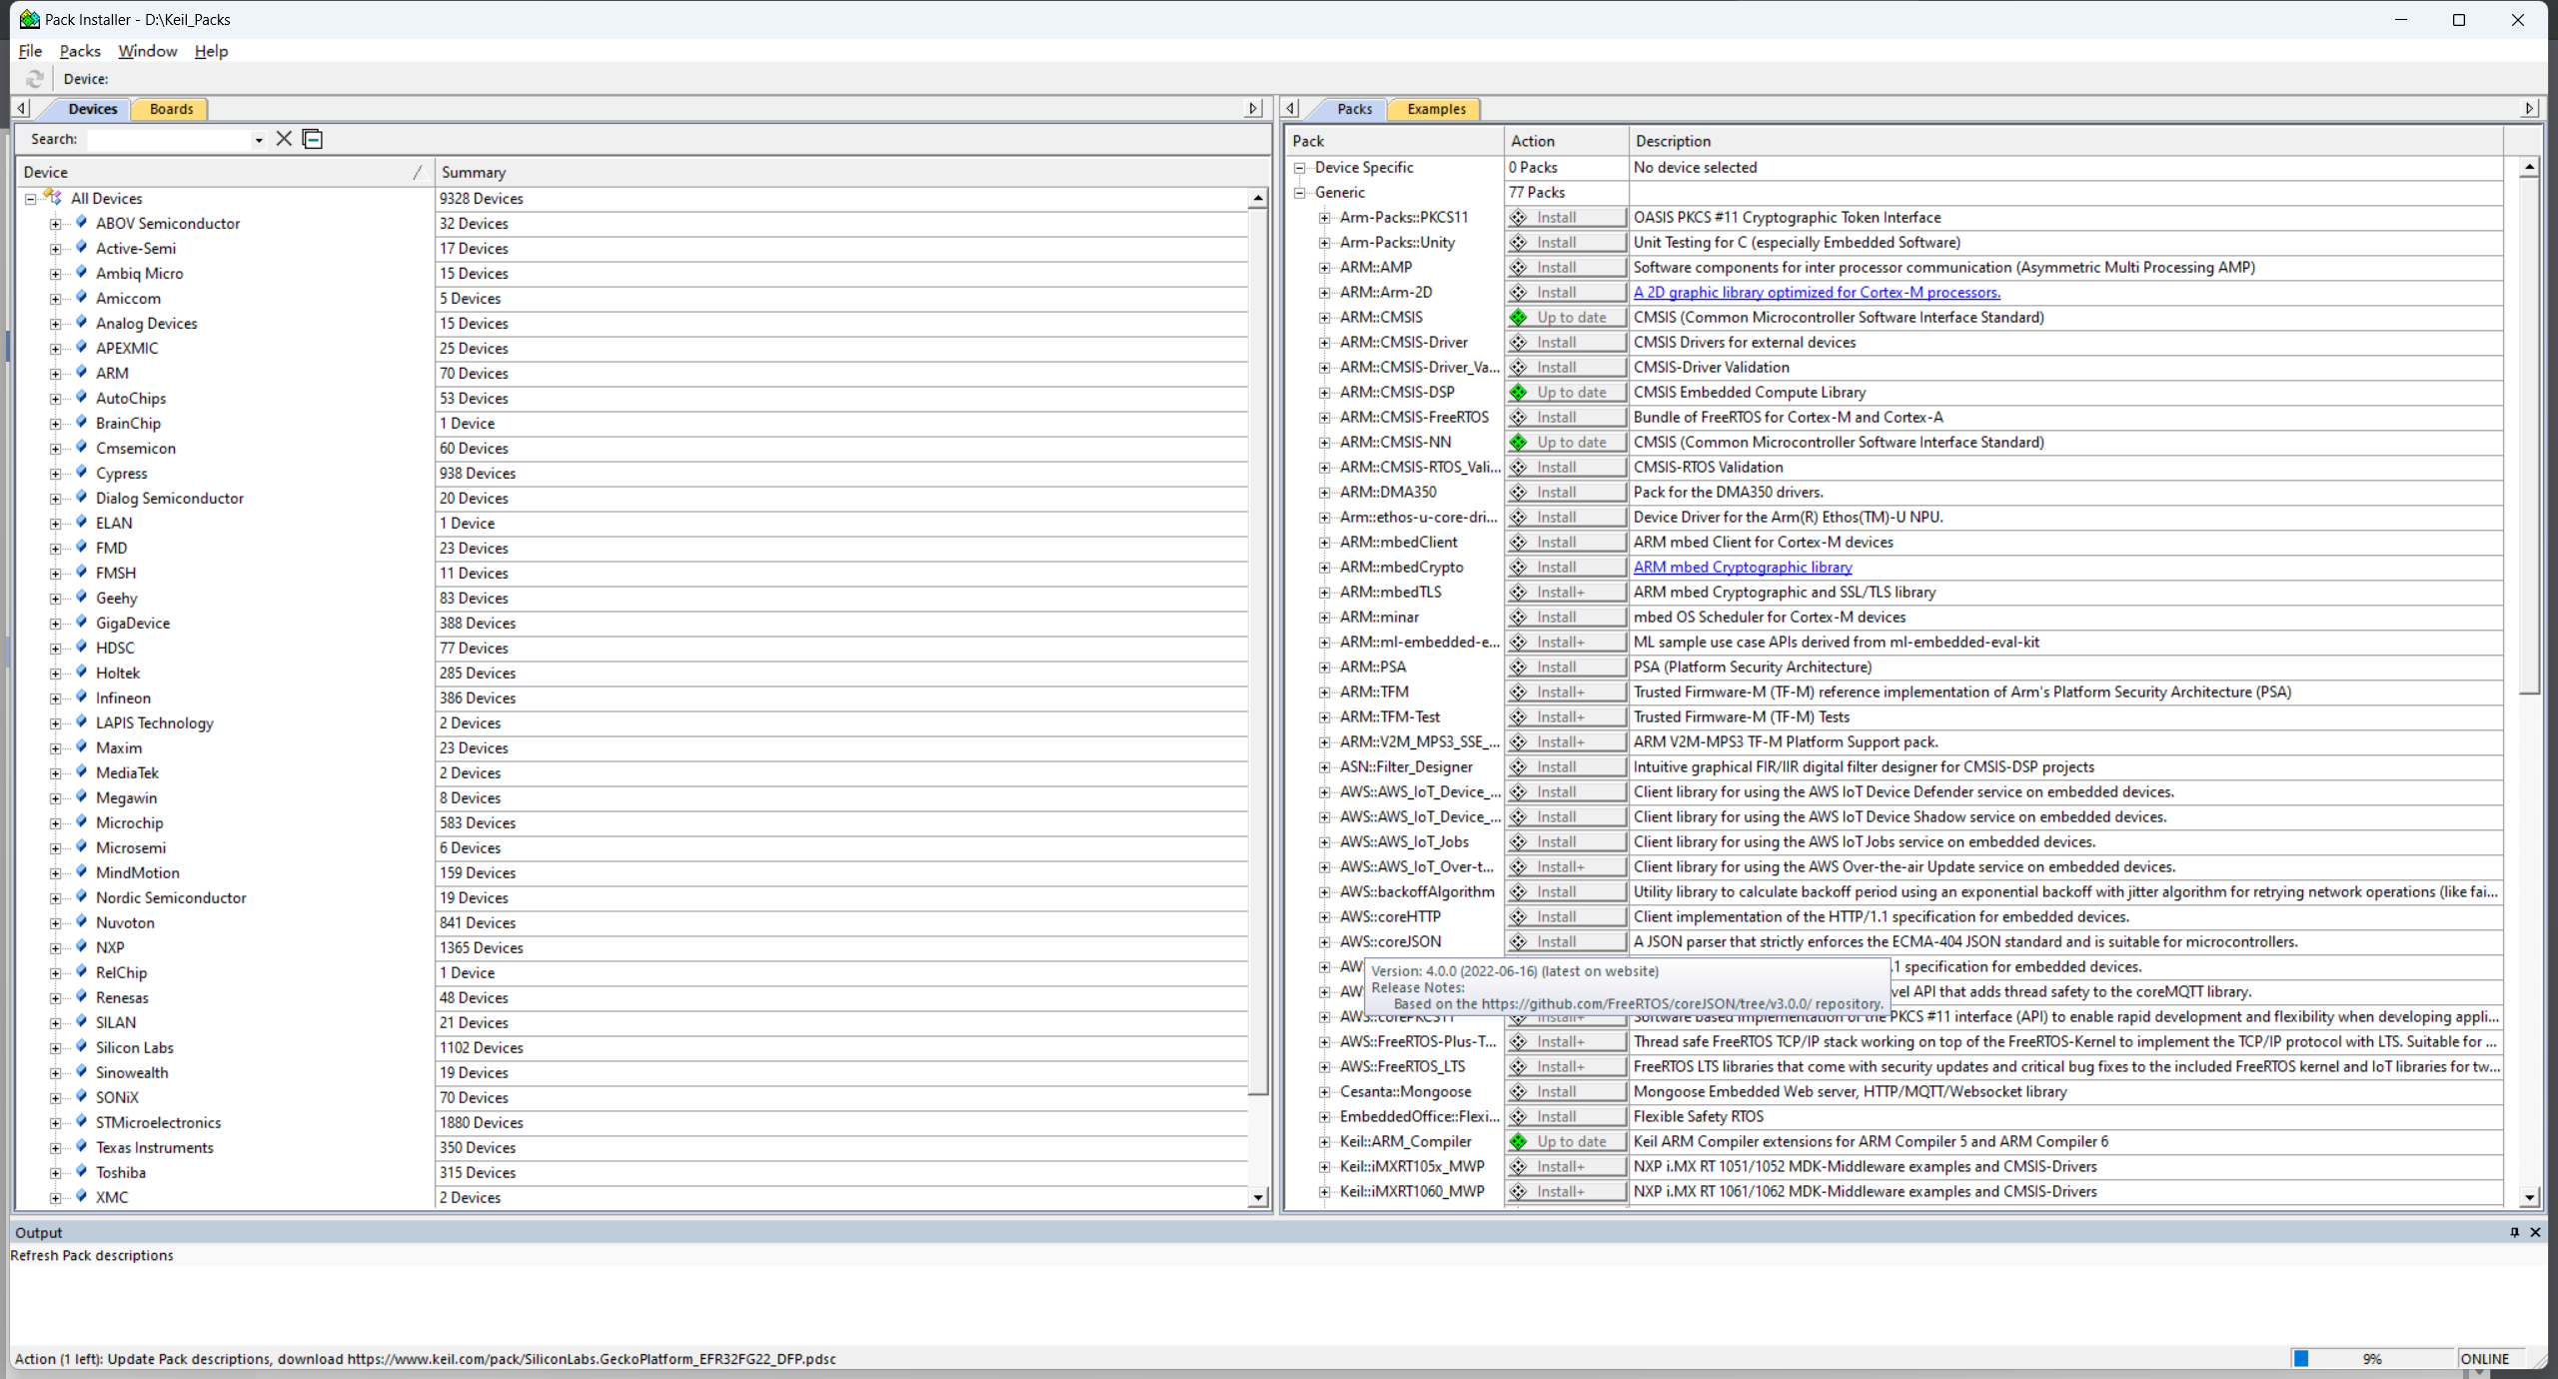Expand the ARM vendor node
This screenshot has height=1379, width=2558.
[56, 374]
